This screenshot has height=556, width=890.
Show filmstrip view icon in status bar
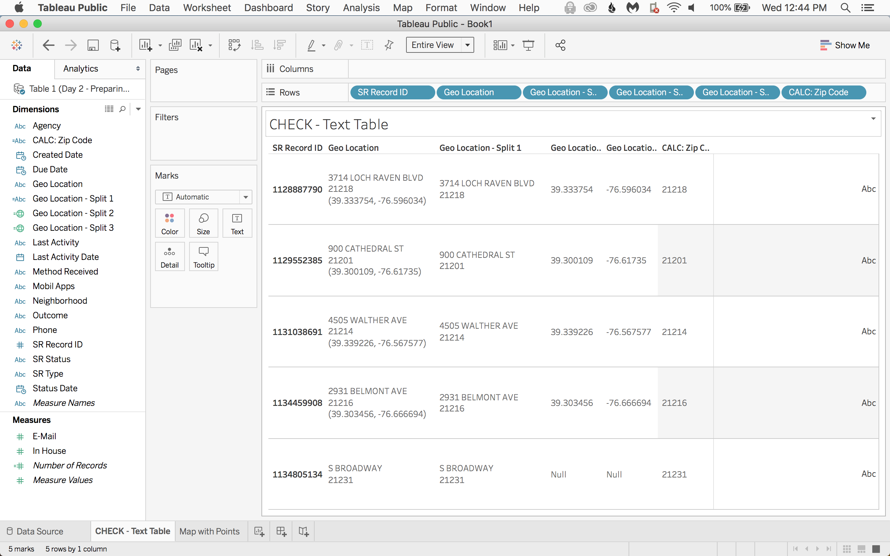pyautogui.click(x=861, y=549)
